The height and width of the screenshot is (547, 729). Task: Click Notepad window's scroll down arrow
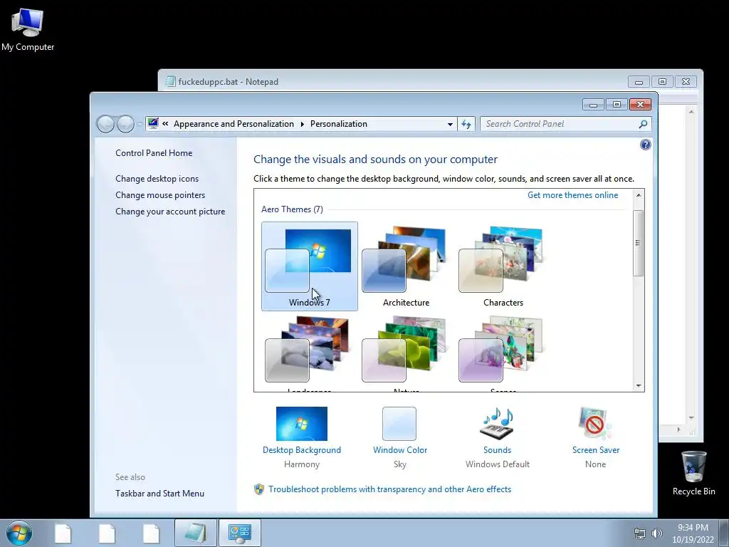[691, 418]
